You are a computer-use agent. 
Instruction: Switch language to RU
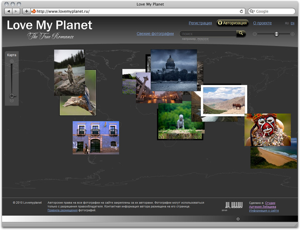pyautogui.click(x=287, y=23)
